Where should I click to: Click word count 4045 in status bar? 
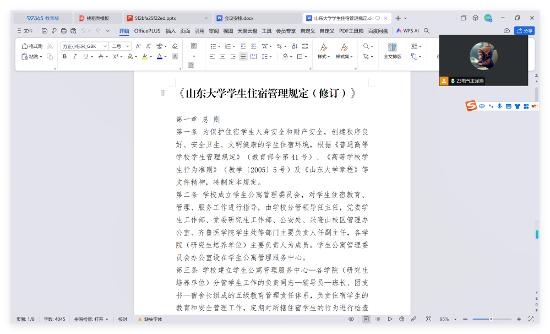55,319
